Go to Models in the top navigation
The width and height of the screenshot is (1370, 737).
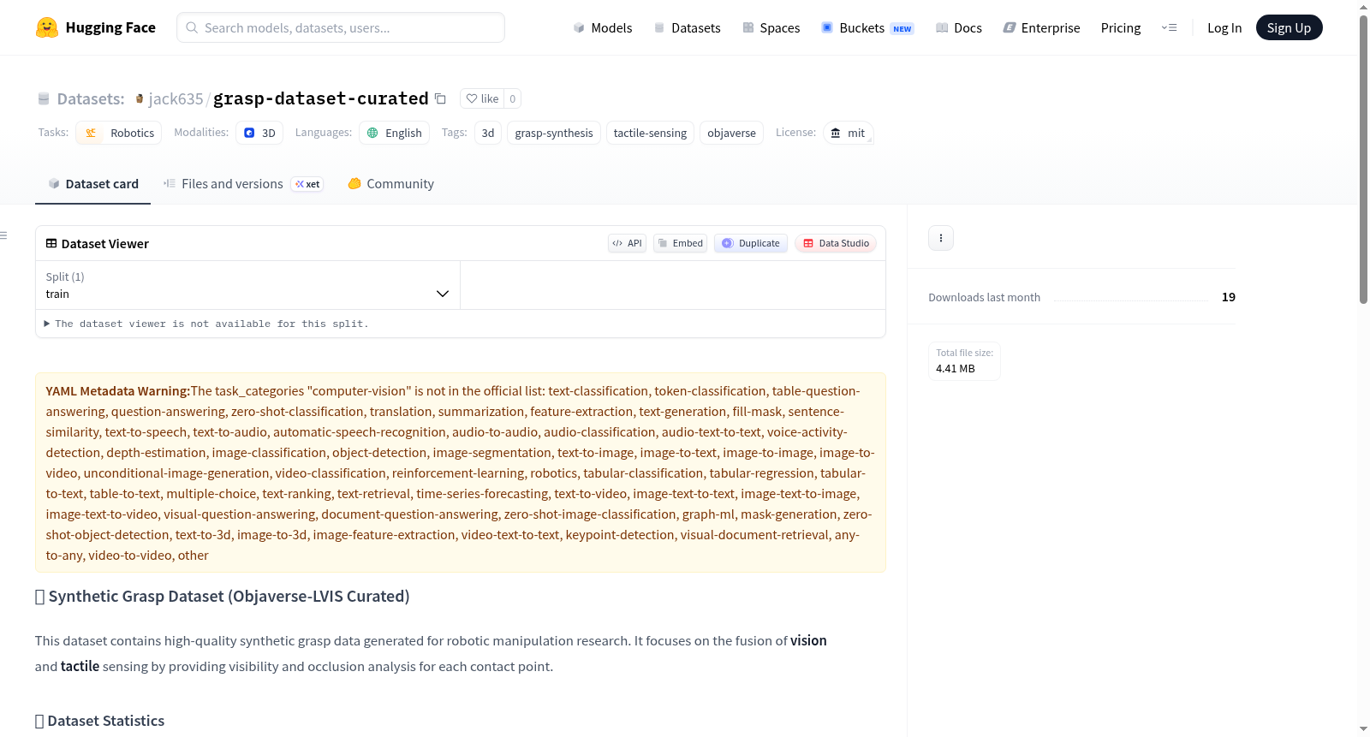(x=603, y=27)
